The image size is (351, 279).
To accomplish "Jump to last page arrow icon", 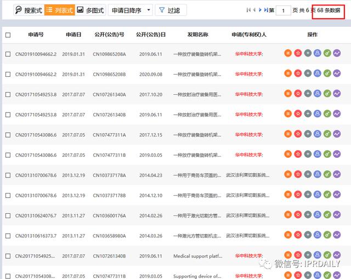I will coord(266,10).
